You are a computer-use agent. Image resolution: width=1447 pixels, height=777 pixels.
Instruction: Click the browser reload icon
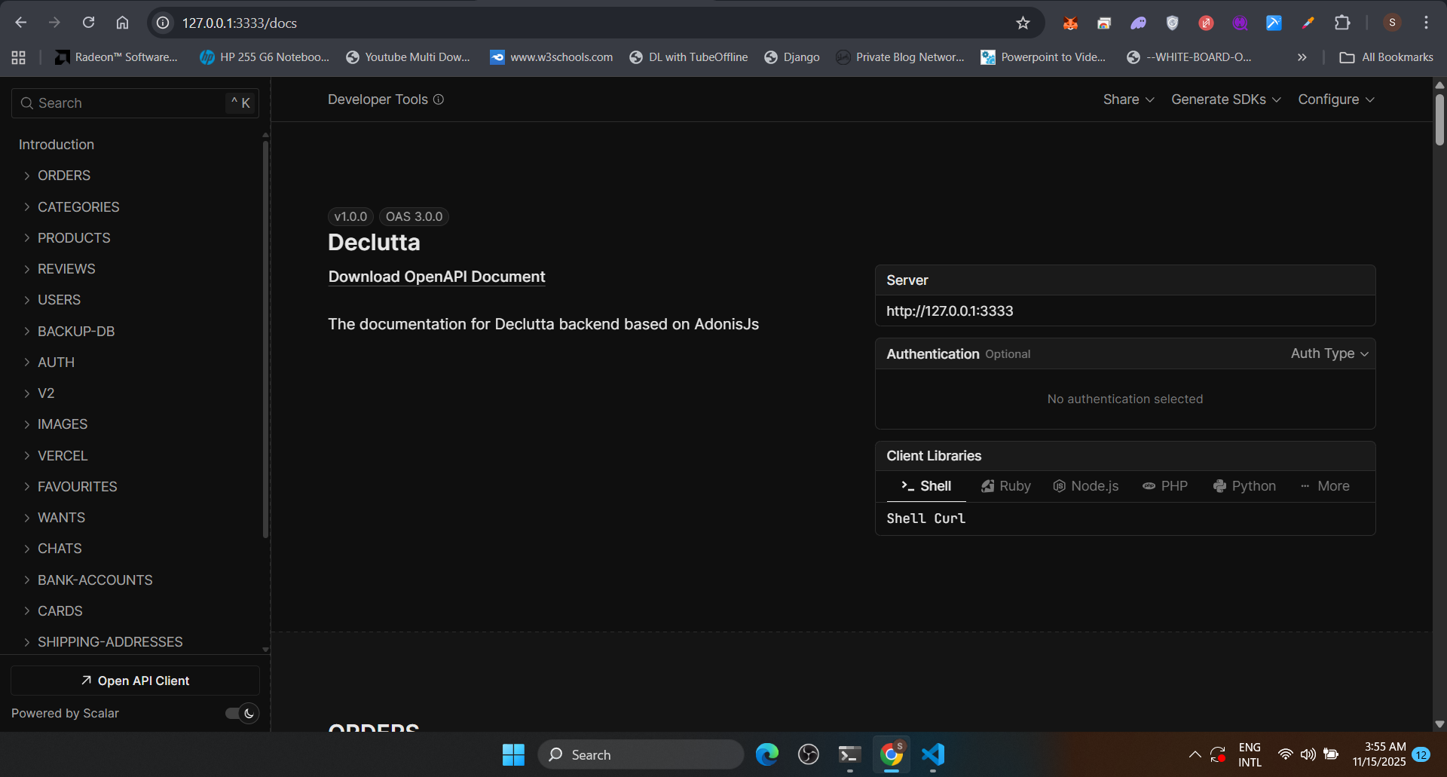click(x=89, y=23)
